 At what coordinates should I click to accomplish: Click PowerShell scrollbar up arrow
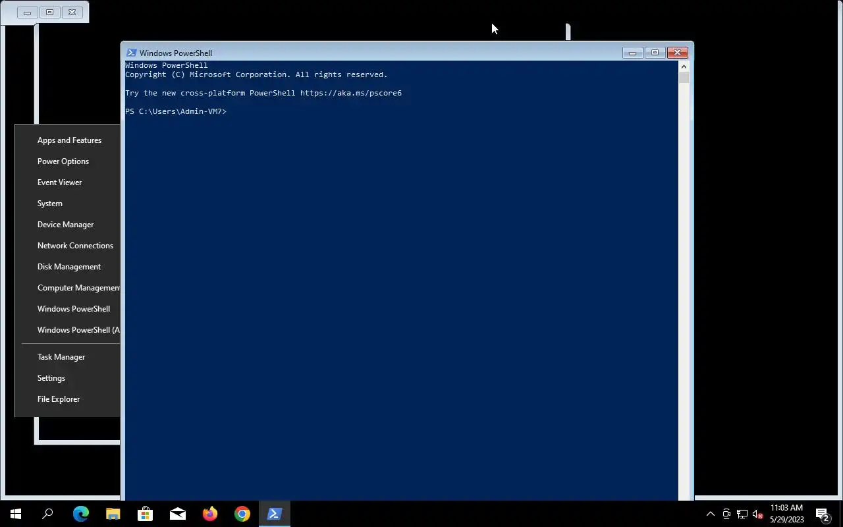[684, 67]
